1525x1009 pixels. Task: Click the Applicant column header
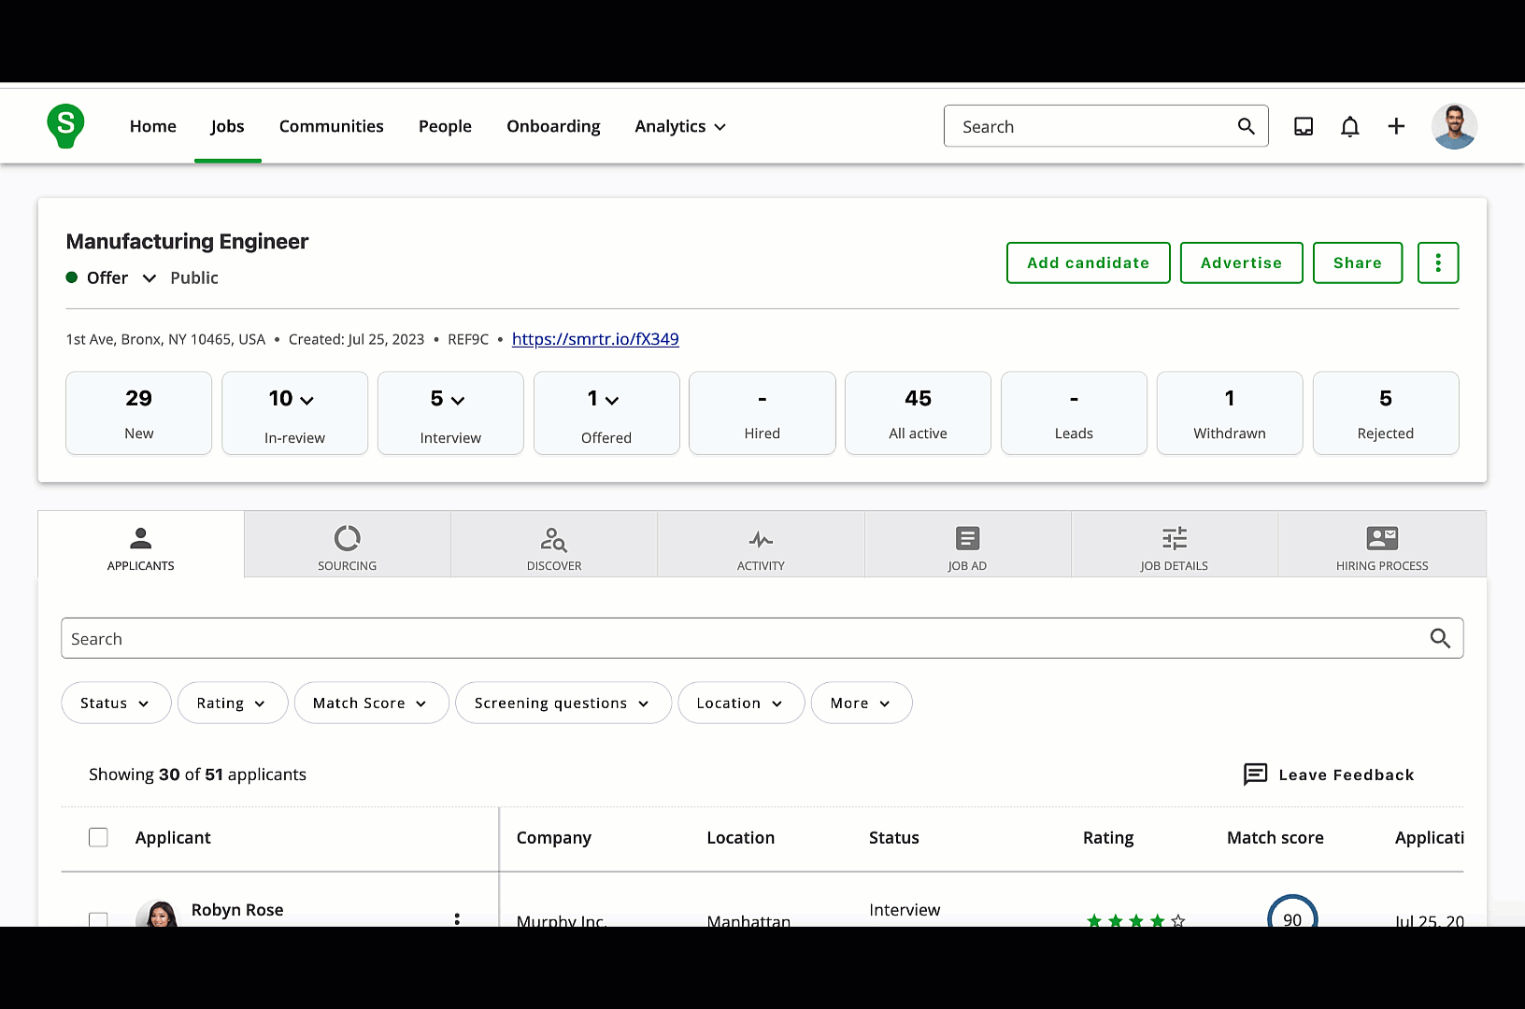pos(173,837)
